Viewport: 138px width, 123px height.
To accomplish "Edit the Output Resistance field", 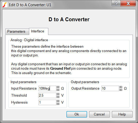I will [x=110, y=89].
